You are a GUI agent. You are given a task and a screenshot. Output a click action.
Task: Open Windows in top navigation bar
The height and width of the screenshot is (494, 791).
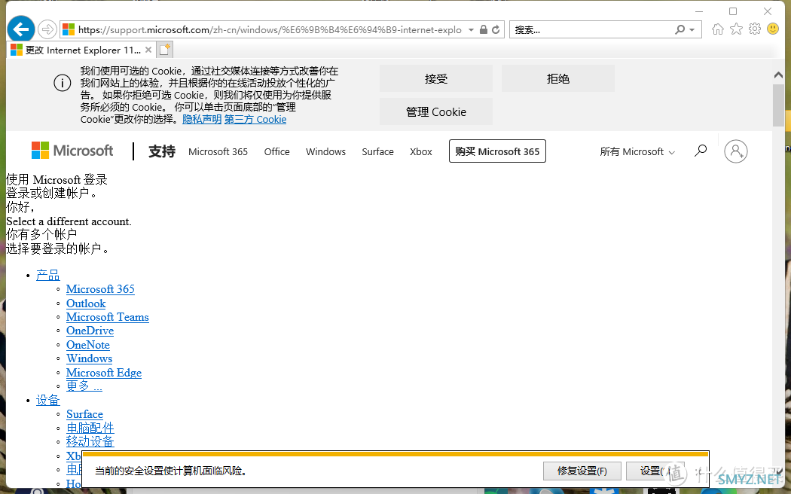click(326, 151)
